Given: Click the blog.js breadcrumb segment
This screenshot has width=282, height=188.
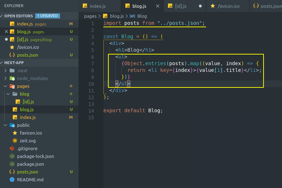Looking at the screenshot, I should [117, 16].
